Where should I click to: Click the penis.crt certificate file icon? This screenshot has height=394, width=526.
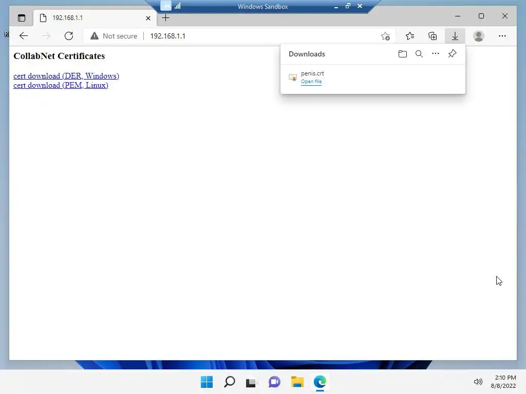(x=292, y=77)
